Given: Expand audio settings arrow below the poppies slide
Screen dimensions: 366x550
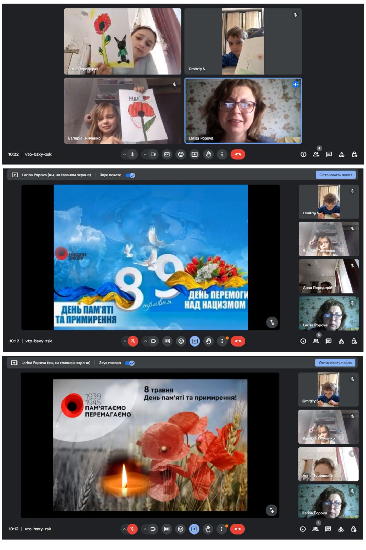Looking at the screenshot, I should pos(124,529).
